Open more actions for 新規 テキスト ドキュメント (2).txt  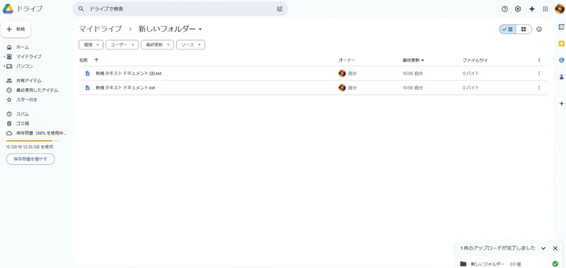(539, 74)
